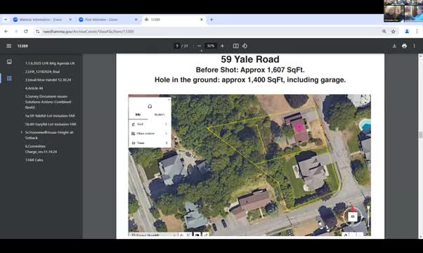The image size is (423, 253).
Task: Open the Chrome three-dot menu
Action: [x=417, y=32]
